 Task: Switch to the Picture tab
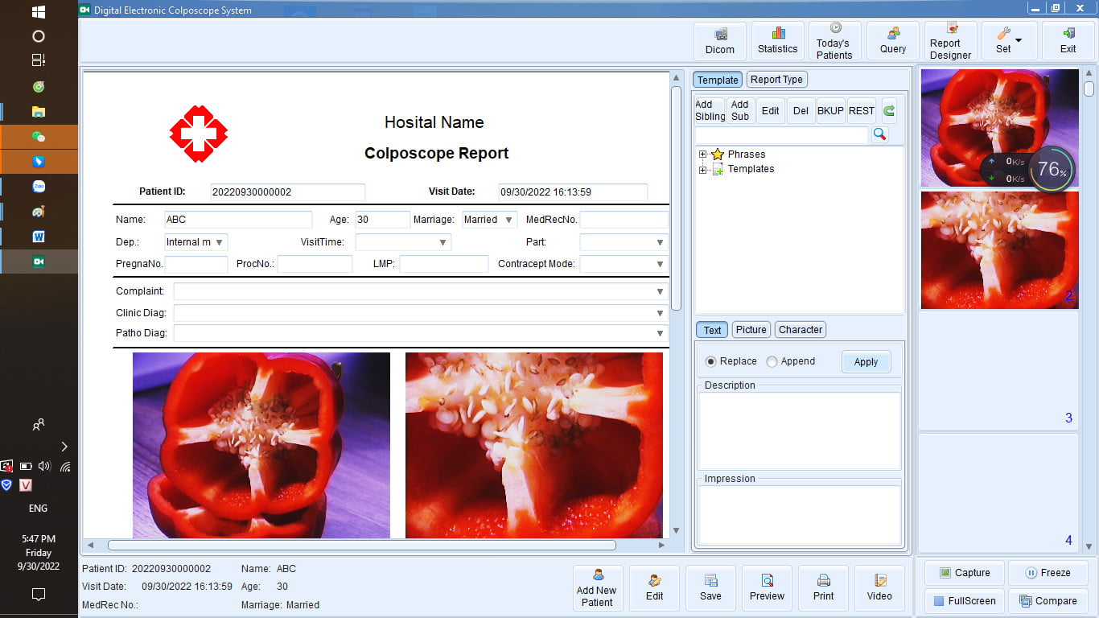point(751,330)
